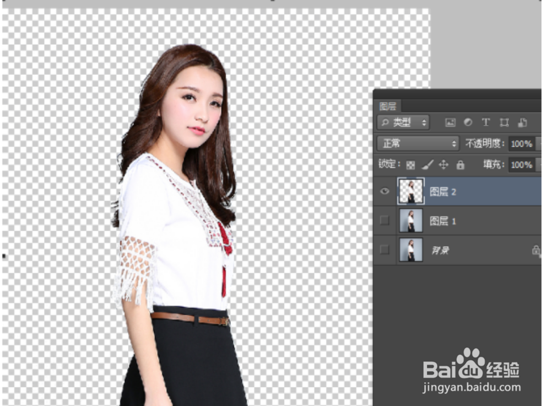The height and width of the screenshot is (406, 551).
Task: Filter layers by shape layer icon
Action: (504, 122)
